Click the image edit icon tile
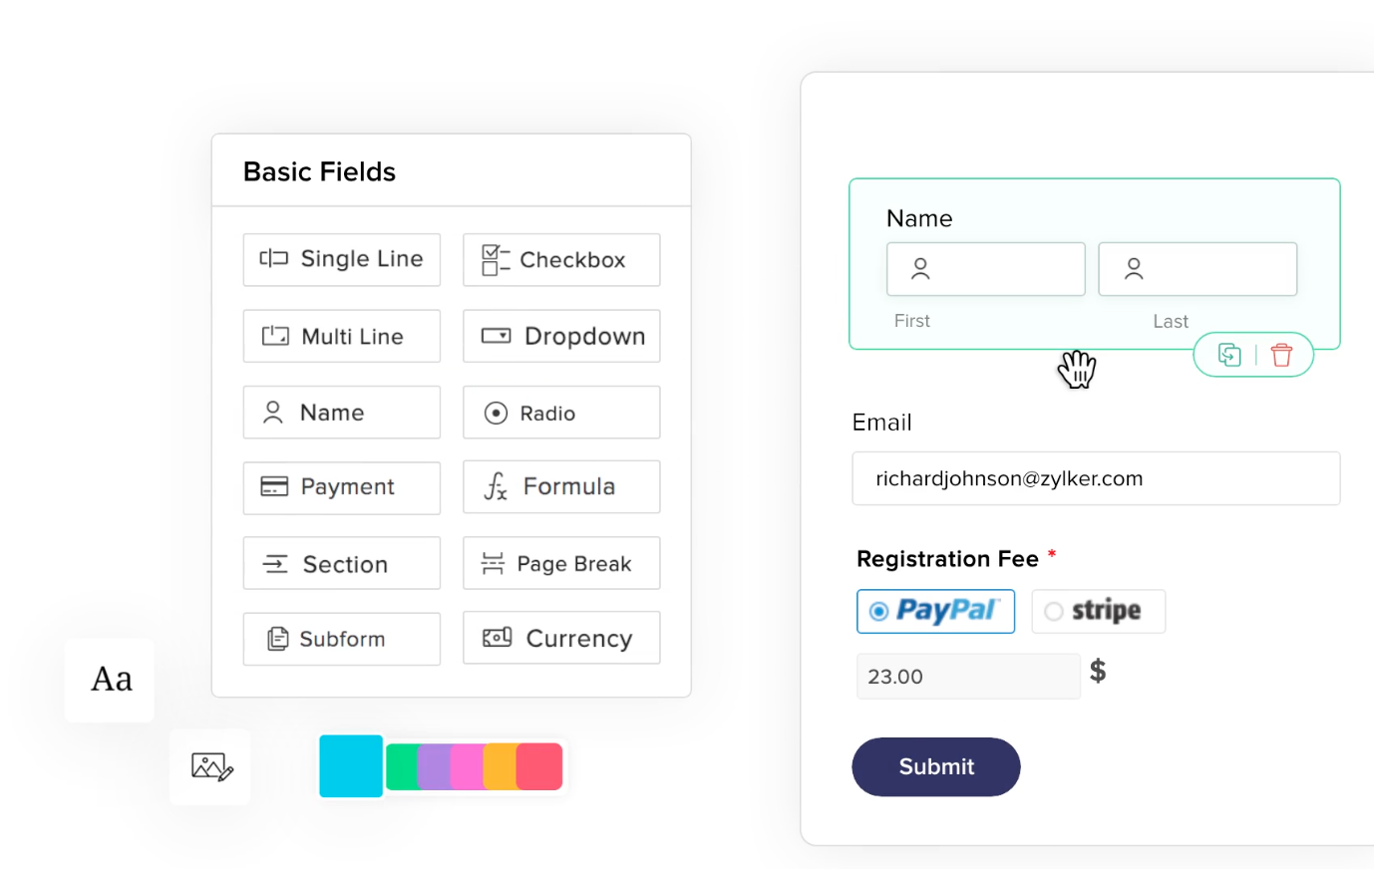The width and height of the screenshot is (1374, 869). click(210, 766)
